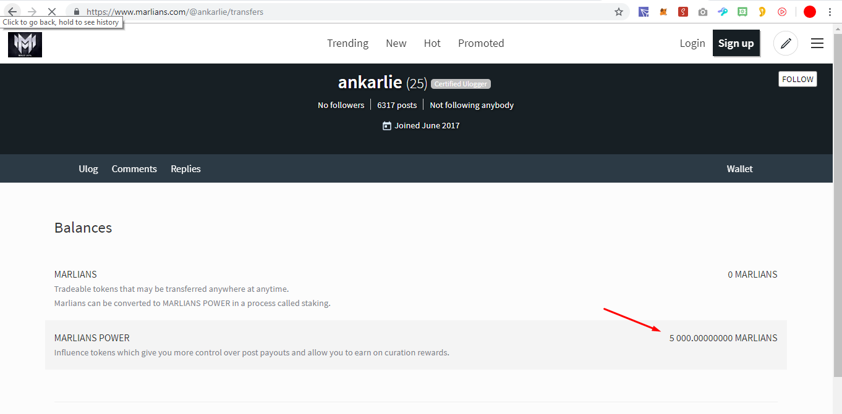Open the red Chrome profile avatar
This screenshot has width=842, height=414.
click(810, 12)
